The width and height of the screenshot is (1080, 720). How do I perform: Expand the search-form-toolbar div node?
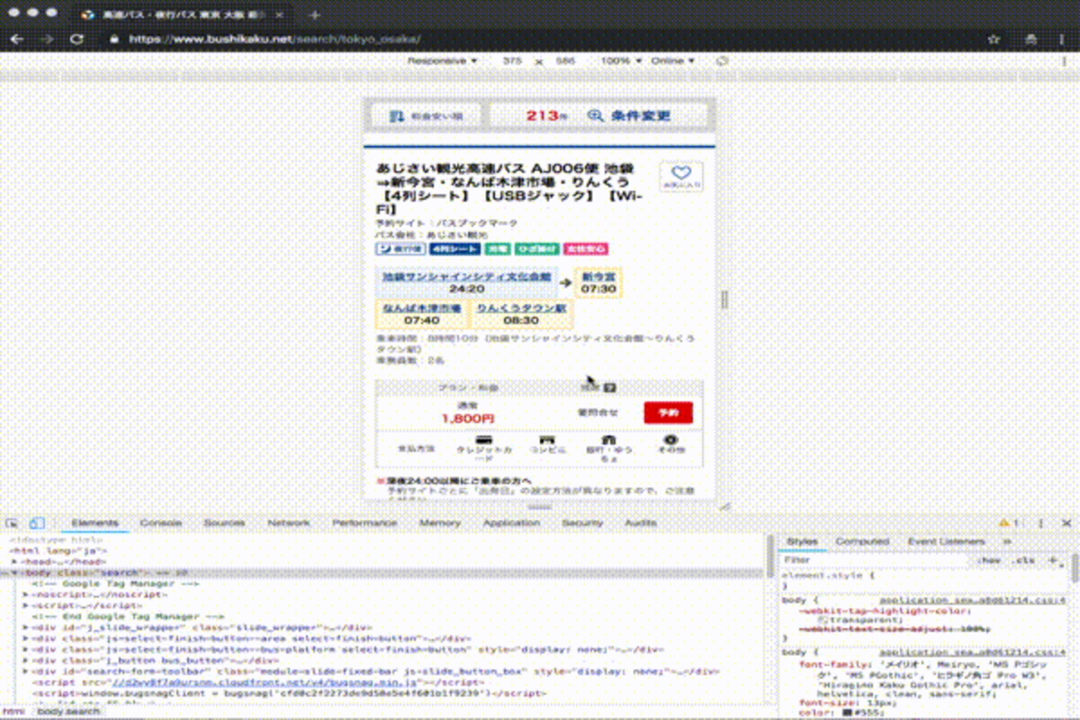[x=26, y=672]
